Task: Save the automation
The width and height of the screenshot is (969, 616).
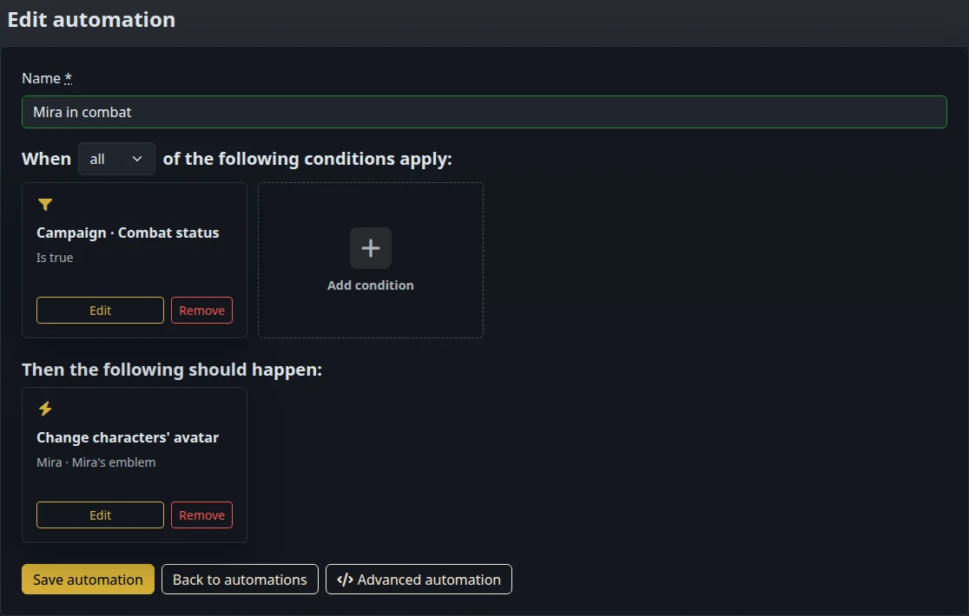Action: pyautogui.click(x=88, y=580)
